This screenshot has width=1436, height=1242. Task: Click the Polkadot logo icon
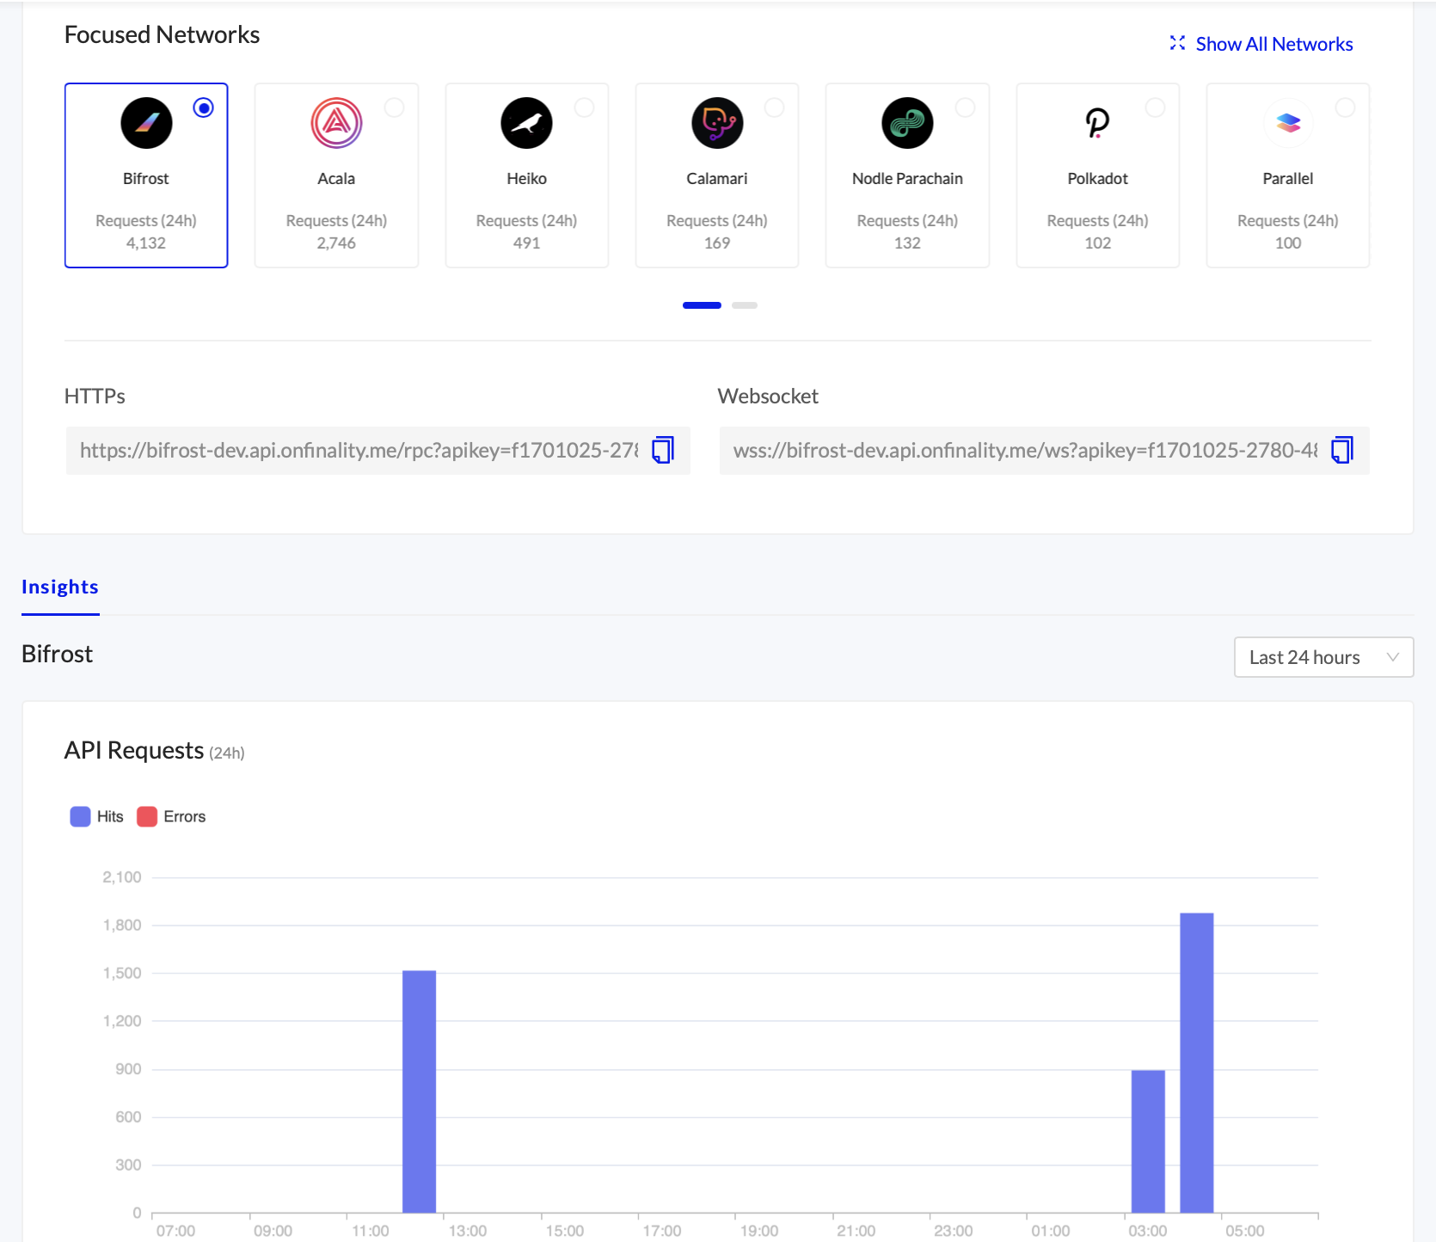point(1097,123)
